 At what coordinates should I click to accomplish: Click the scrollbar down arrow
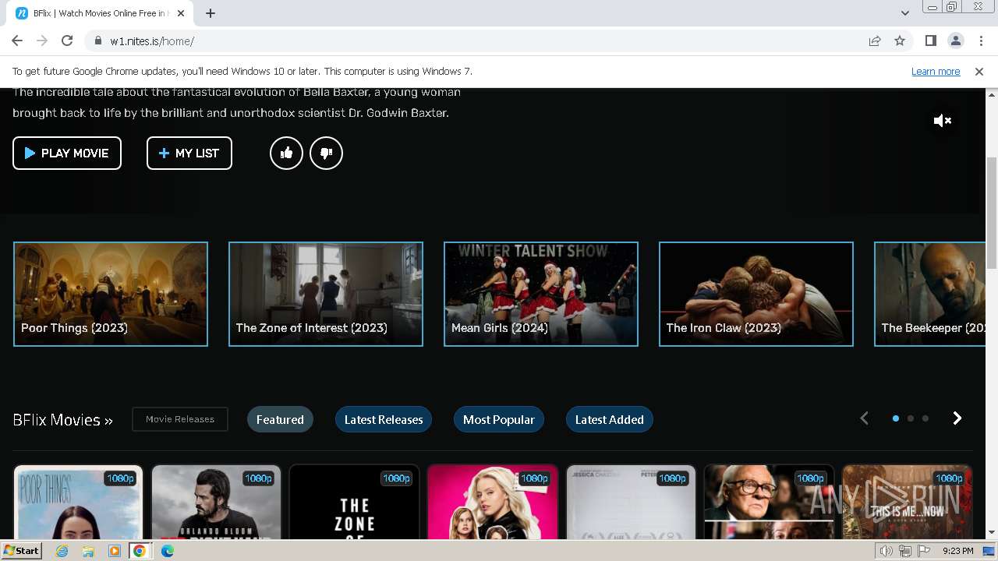tap(991, 533)
